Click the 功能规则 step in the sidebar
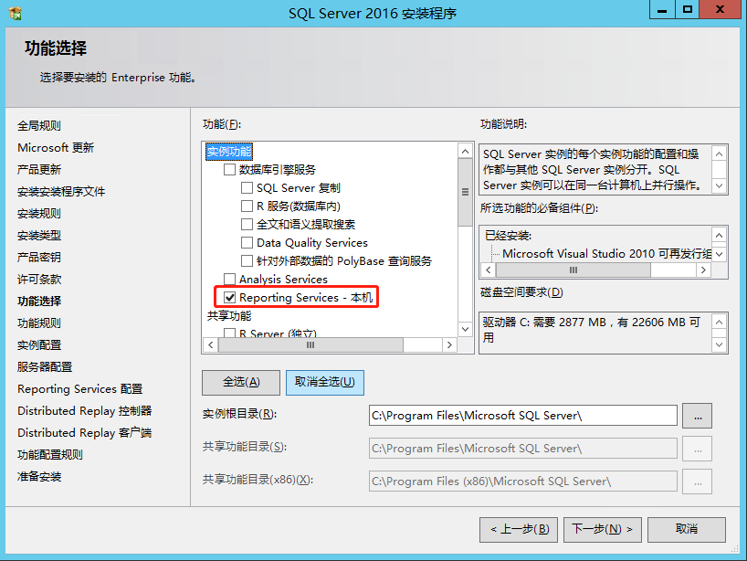 pos(39,323)
